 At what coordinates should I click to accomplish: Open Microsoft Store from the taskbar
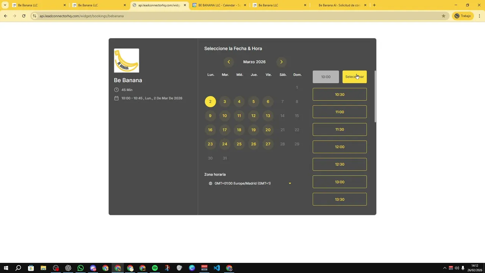coord(31,268)
